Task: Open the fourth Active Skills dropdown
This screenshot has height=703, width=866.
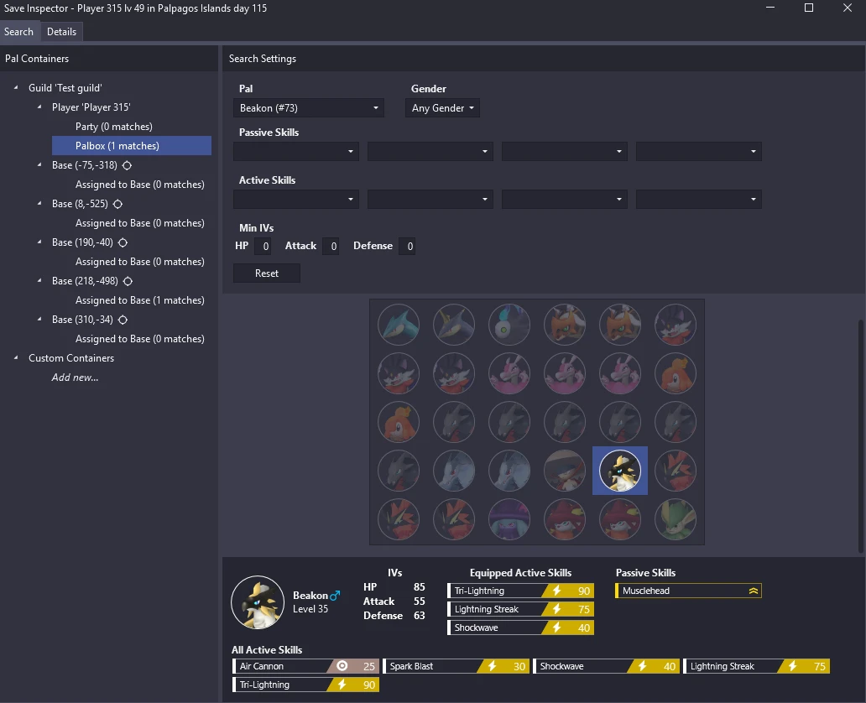Action: pos(699,200)
